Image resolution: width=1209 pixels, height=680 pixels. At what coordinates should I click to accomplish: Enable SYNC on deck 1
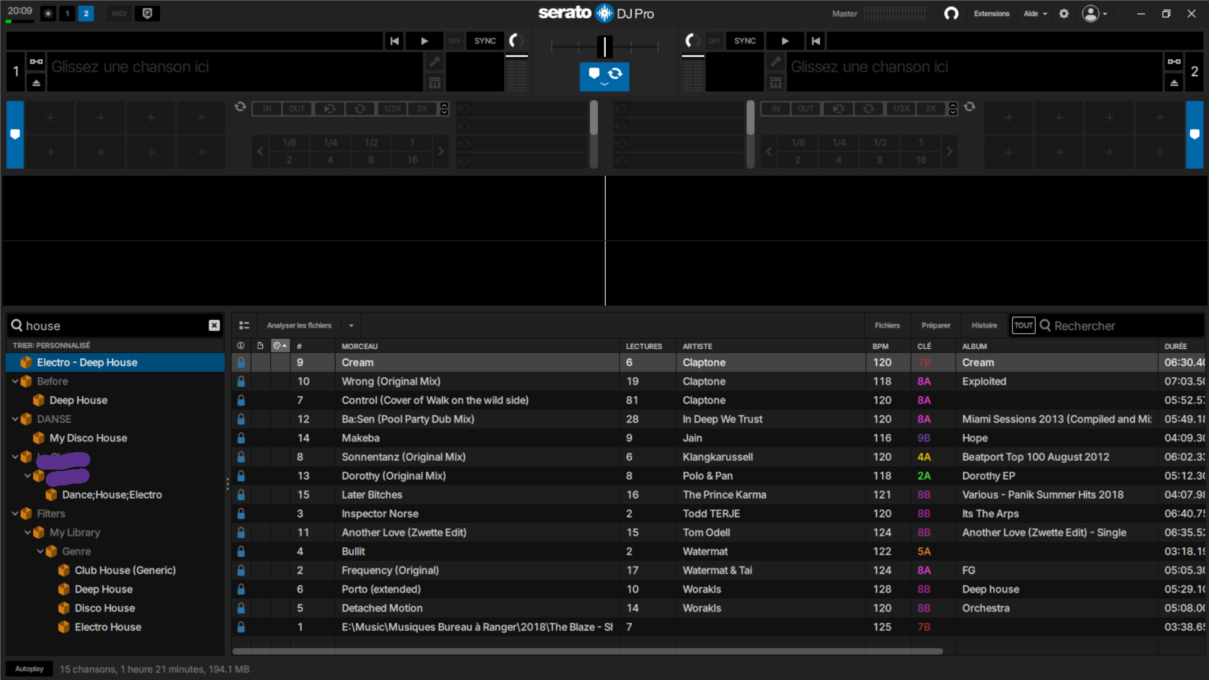(x=485, y=41)
